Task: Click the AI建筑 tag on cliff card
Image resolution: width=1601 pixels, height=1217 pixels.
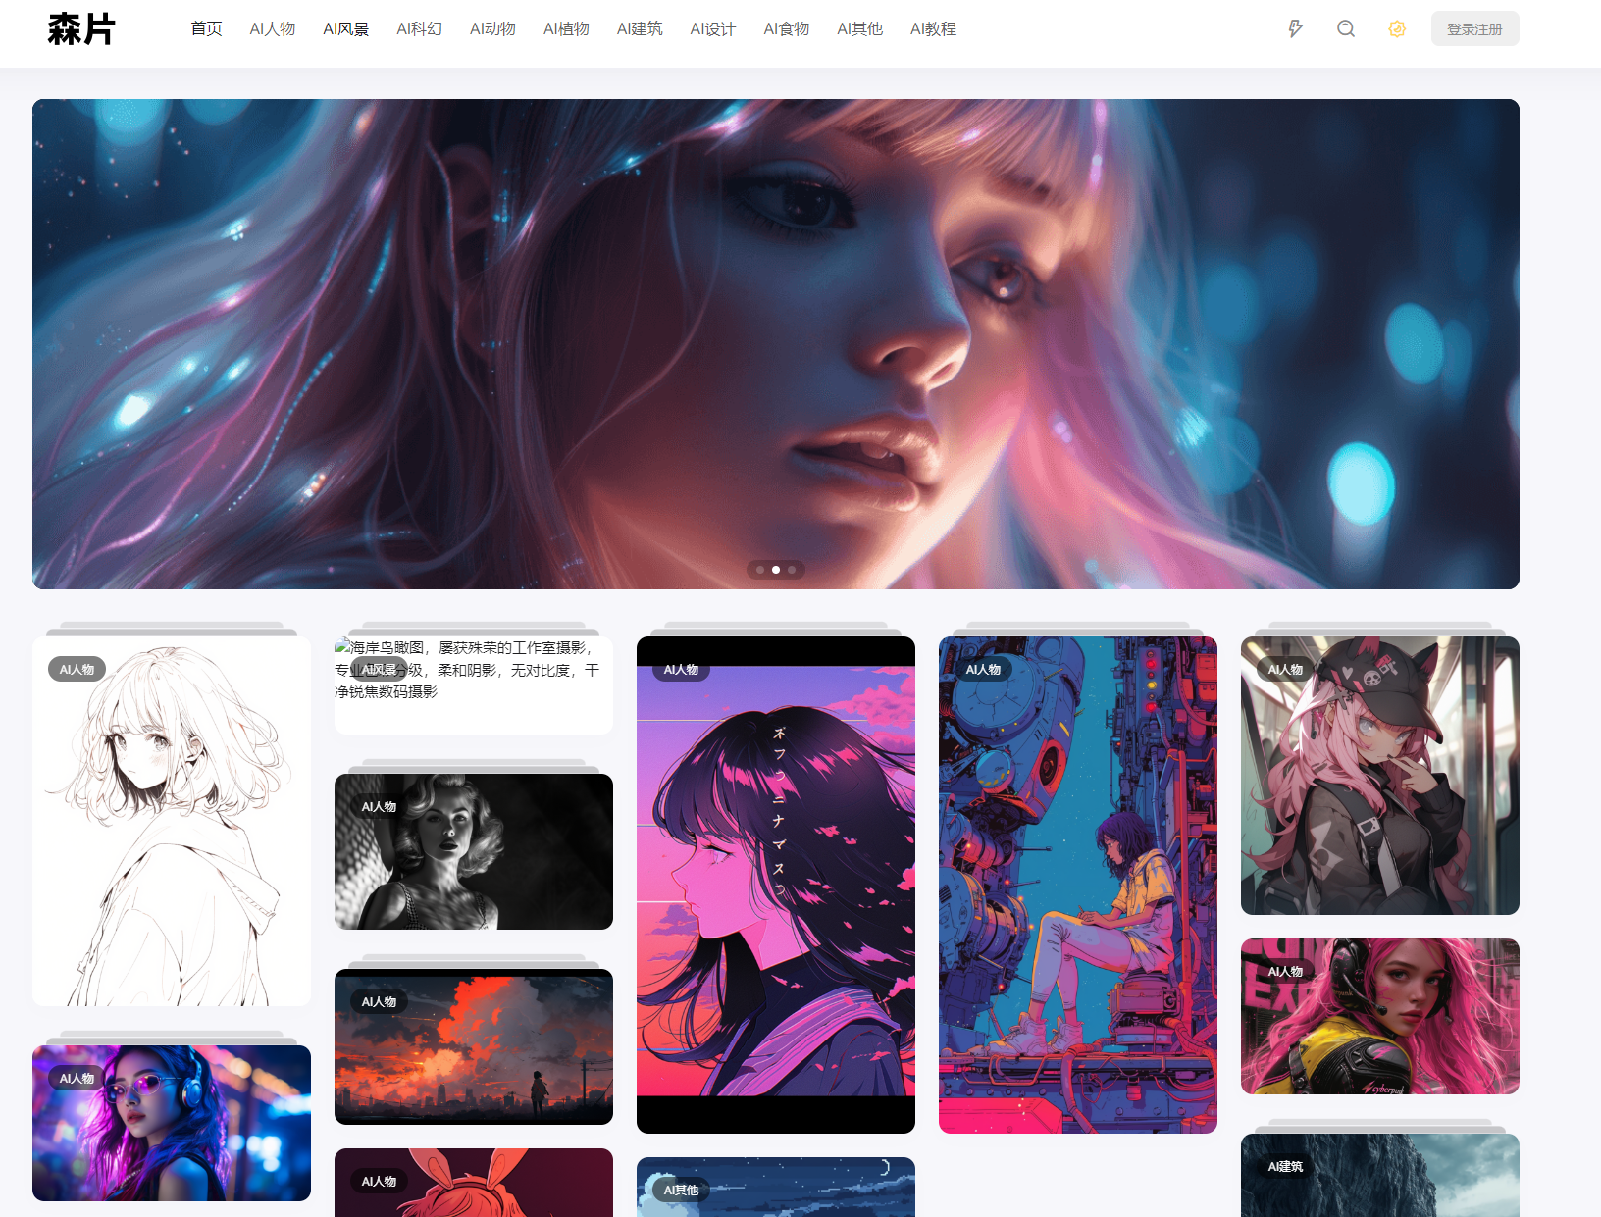Action: pyautogui.click(x=1285, y=1167)
